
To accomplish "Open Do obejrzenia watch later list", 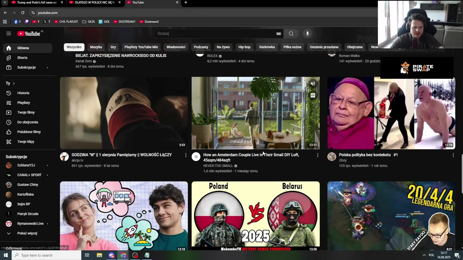I will (27, 122).
